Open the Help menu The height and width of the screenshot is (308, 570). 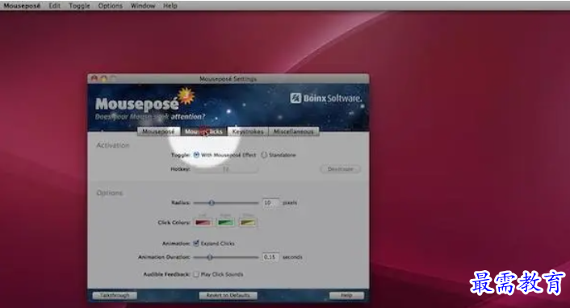click(170, 6)
